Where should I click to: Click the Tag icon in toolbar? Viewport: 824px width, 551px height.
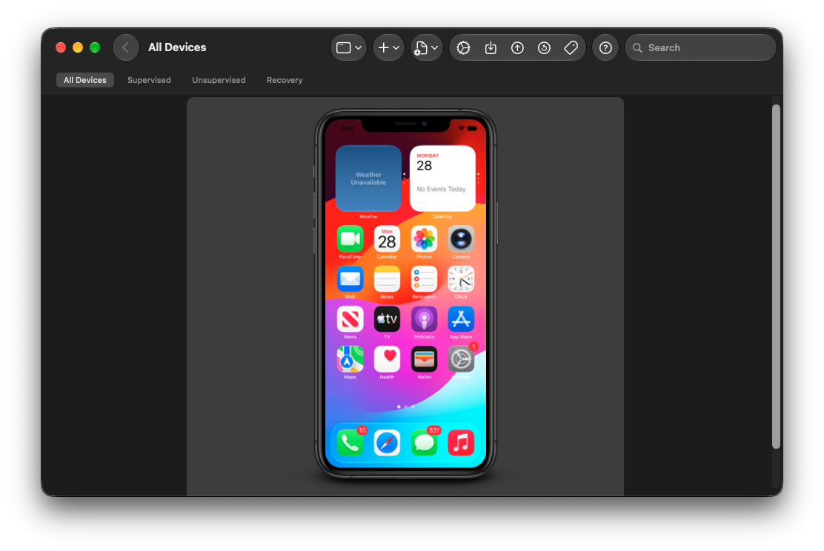pos(571,48)
